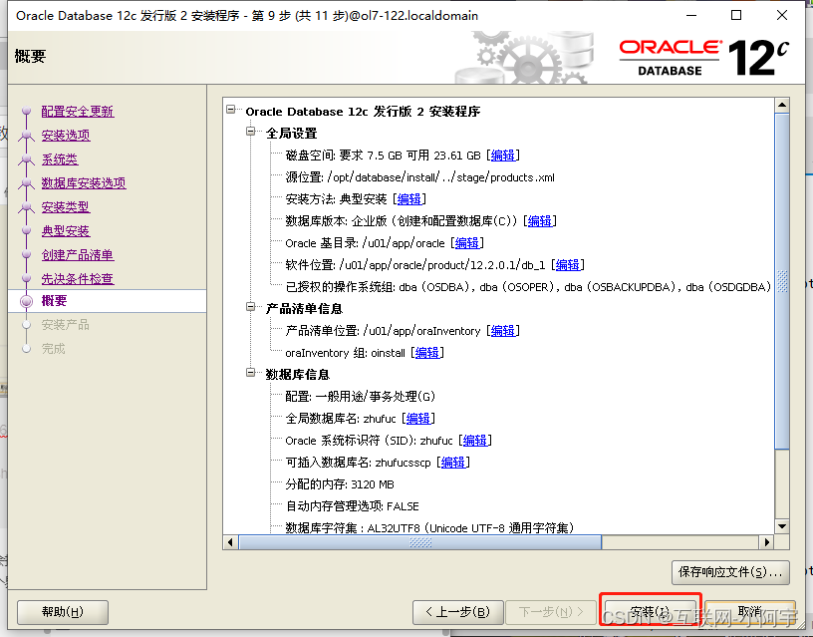Click the horizontal scrollbar thumb
This screenshot has width=813, height=637.
coord(420,542)
